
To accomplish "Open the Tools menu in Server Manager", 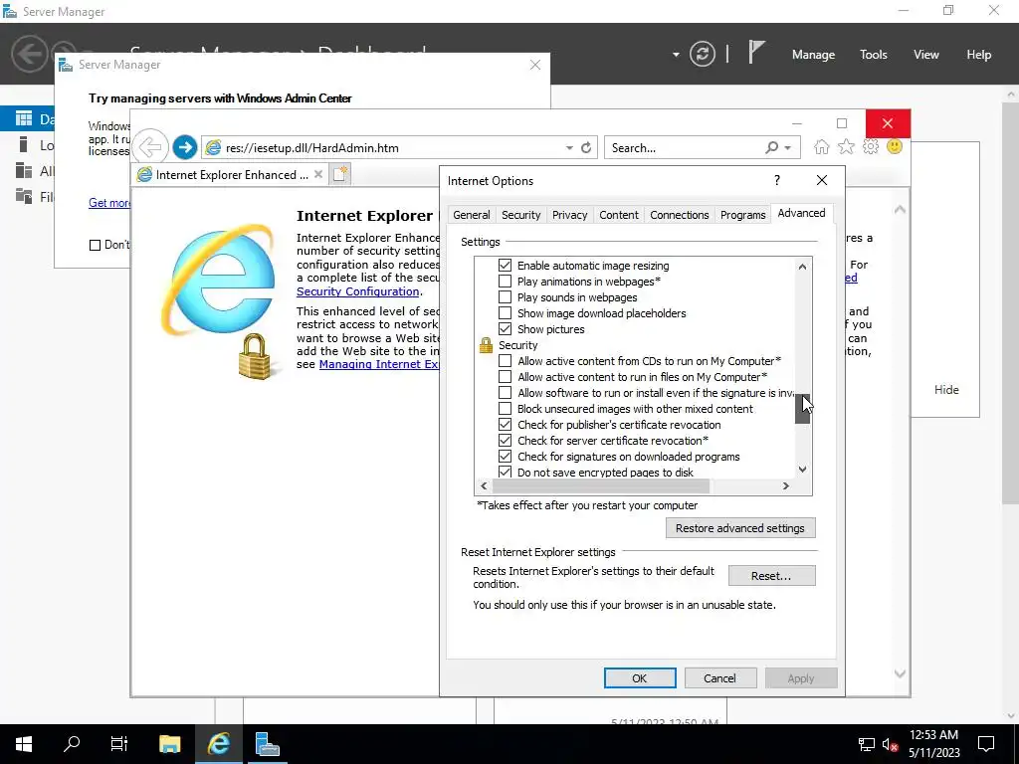I will [874, 55].
